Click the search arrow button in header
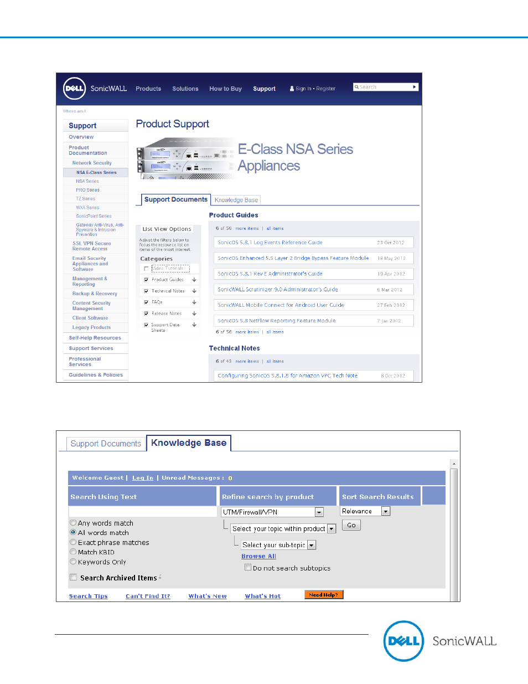Screen dimensions: 528x684 pos(415,87)
